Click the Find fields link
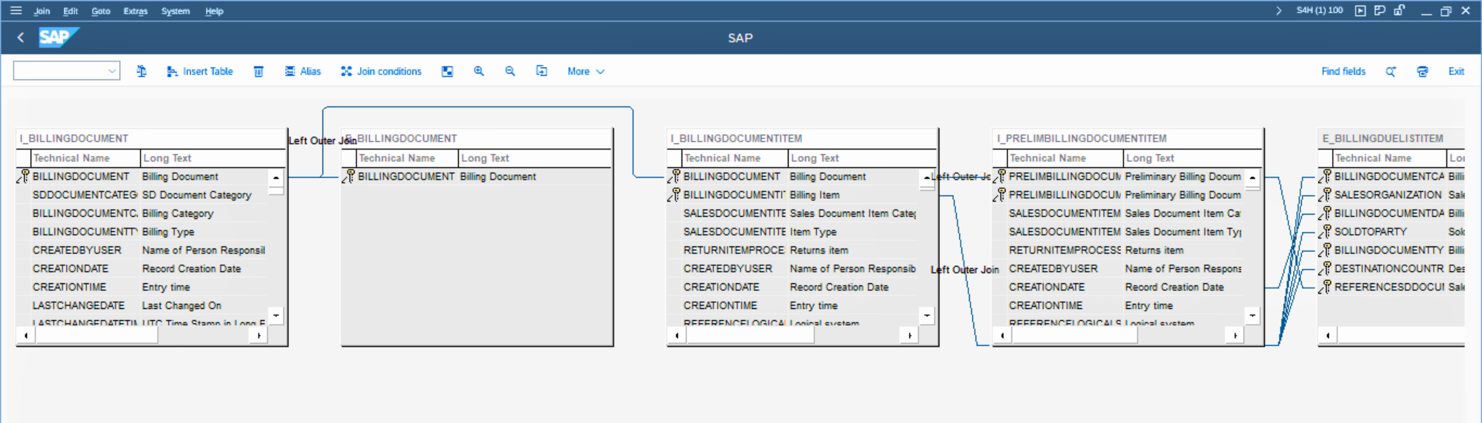 click(1343, 71)
